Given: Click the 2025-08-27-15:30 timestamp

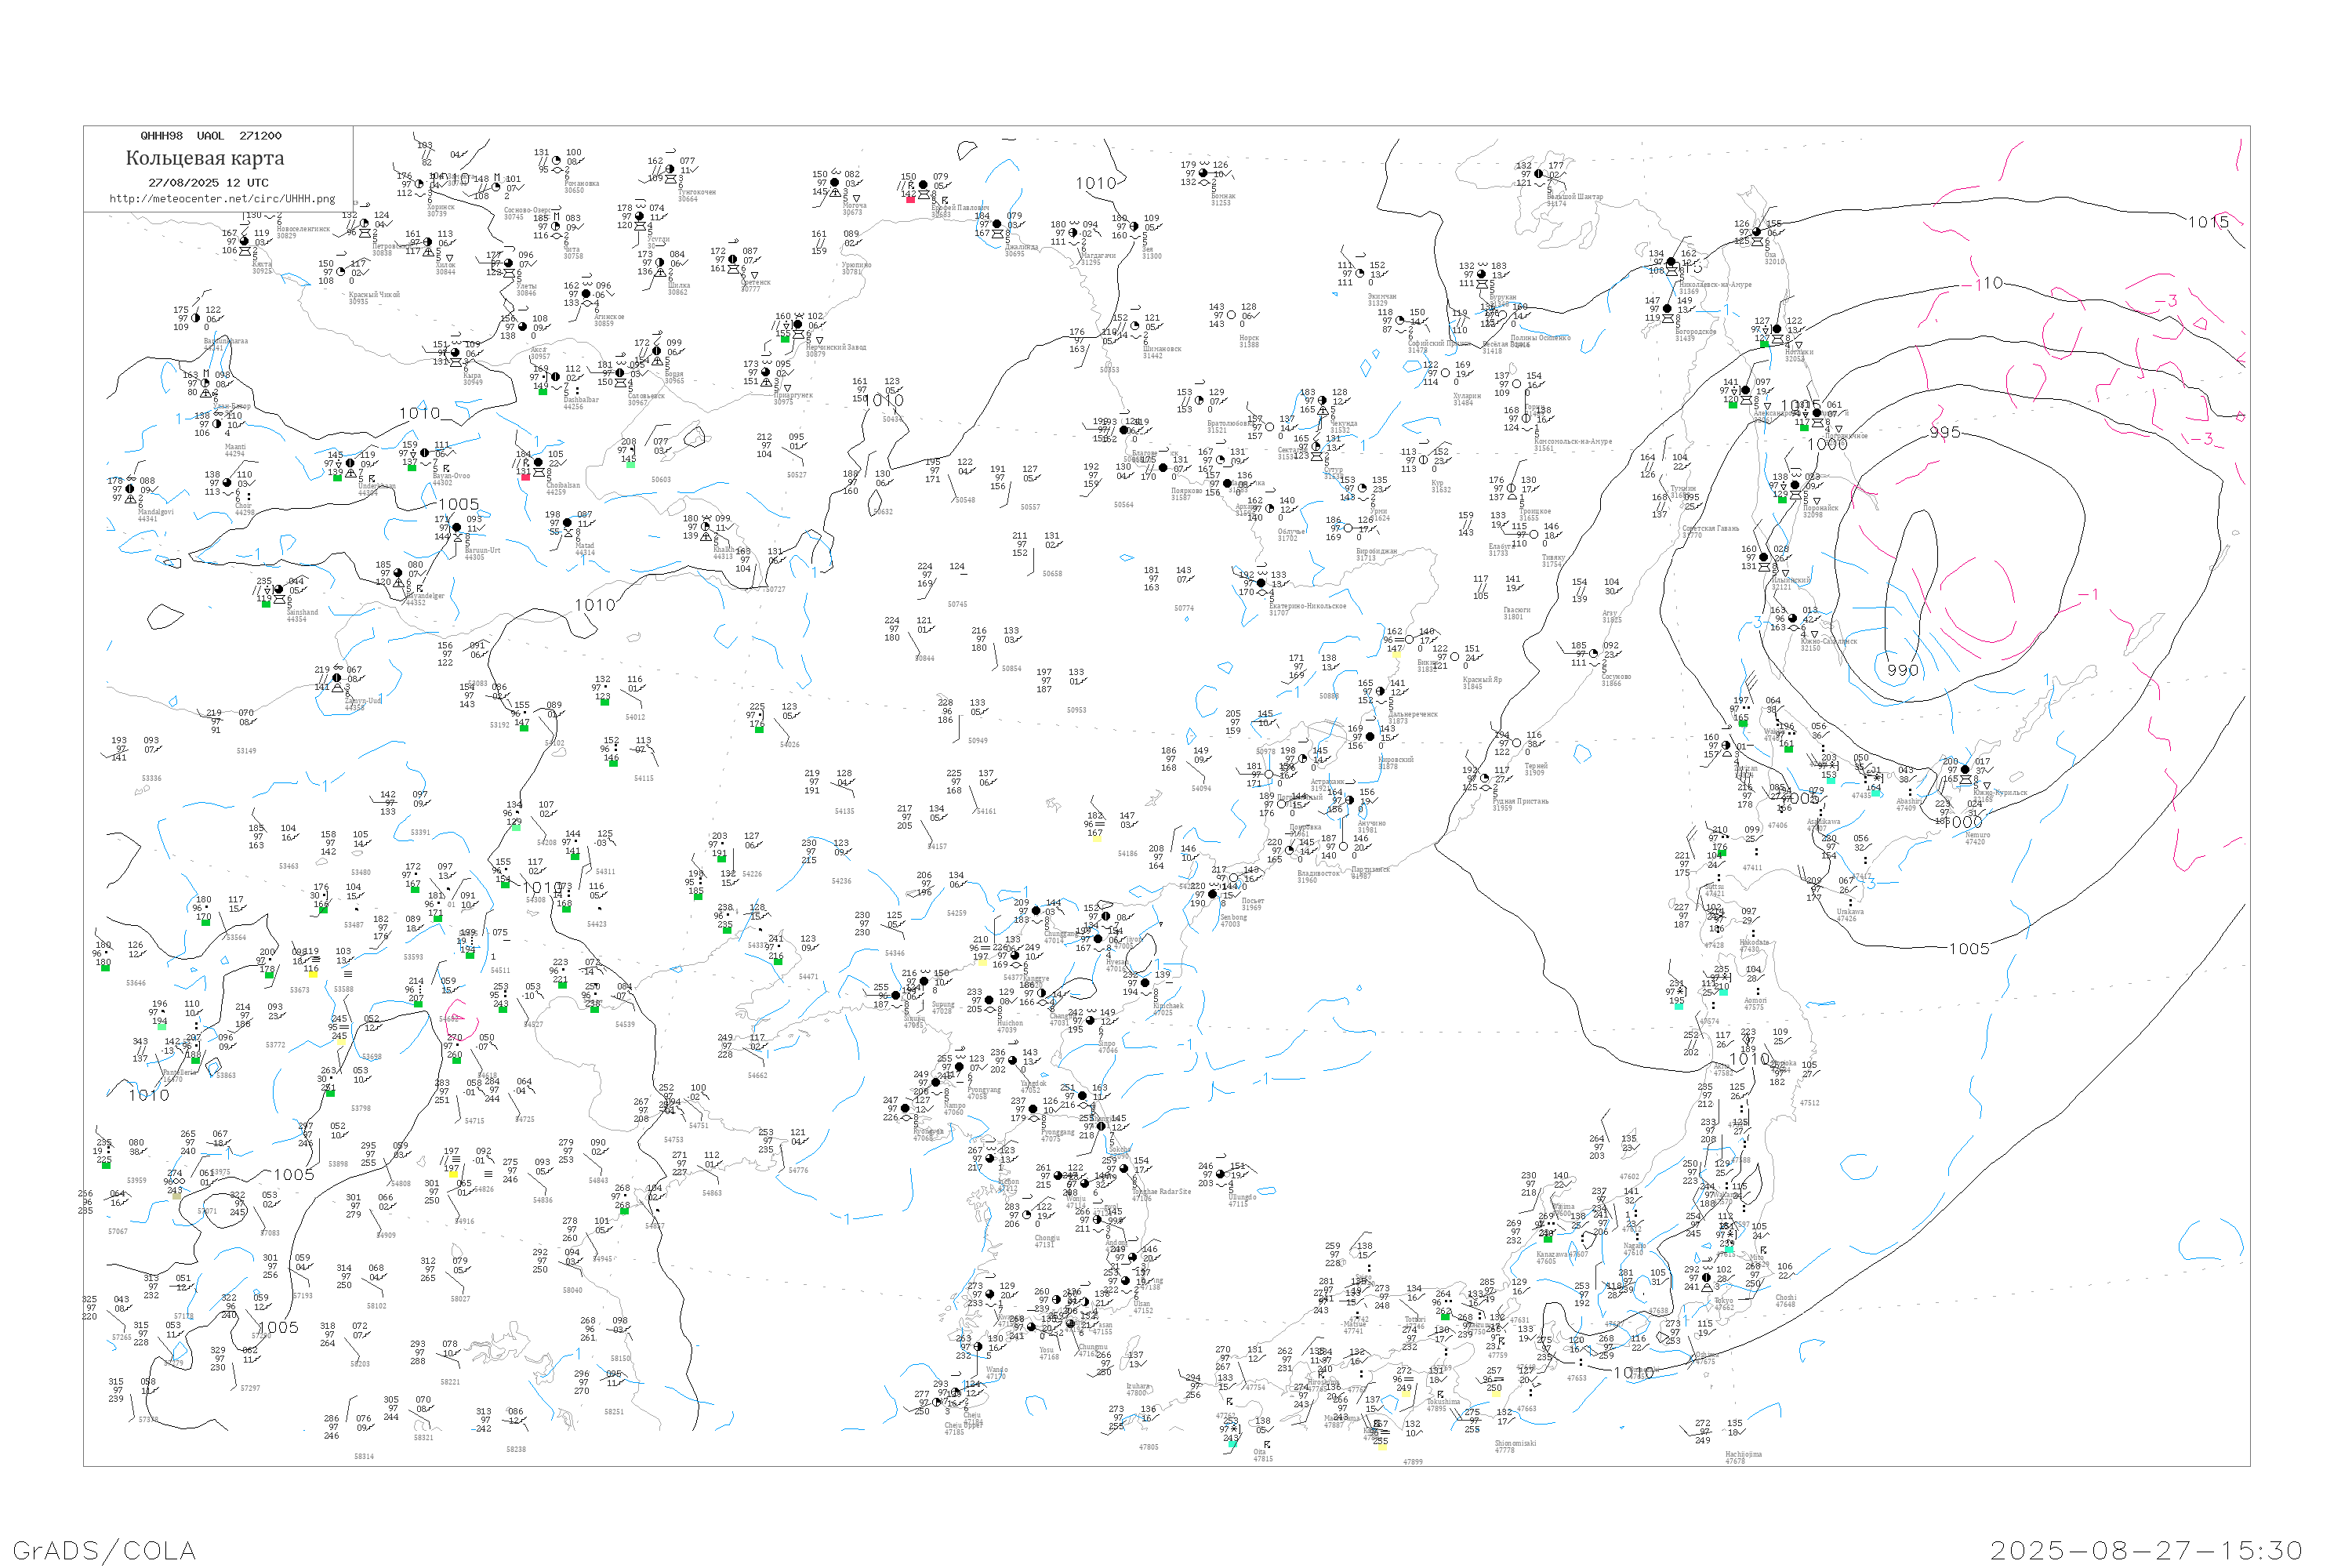Looking at the screenshot, I should 2146,1550.
